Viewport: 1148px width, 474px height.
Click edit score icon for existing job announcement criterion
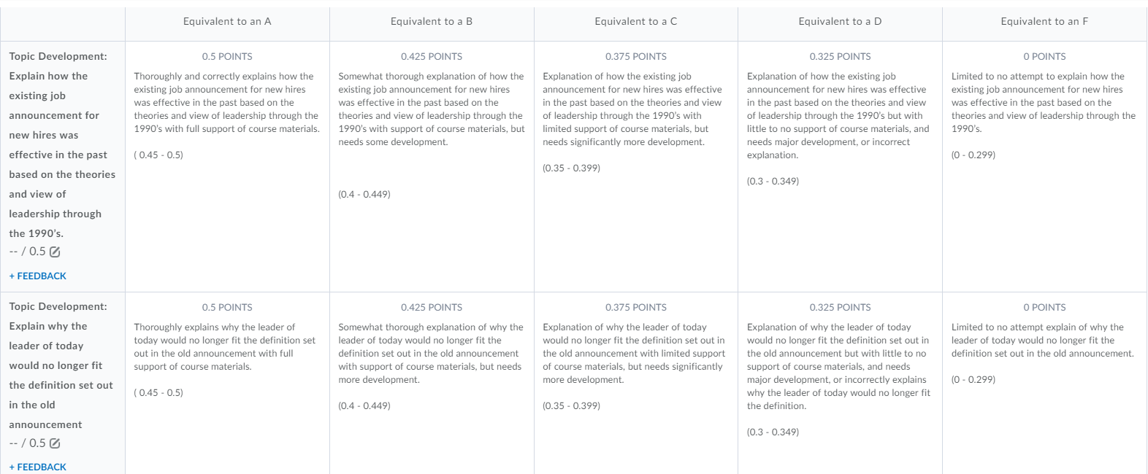[x=55, y=252]
